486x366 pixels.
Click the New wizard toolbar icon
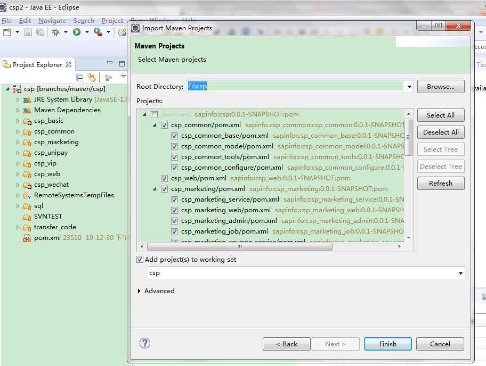[x=7, y=32]
